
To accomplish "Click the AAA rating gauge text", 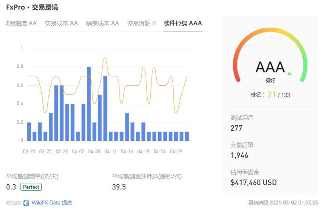I will 270,67.
